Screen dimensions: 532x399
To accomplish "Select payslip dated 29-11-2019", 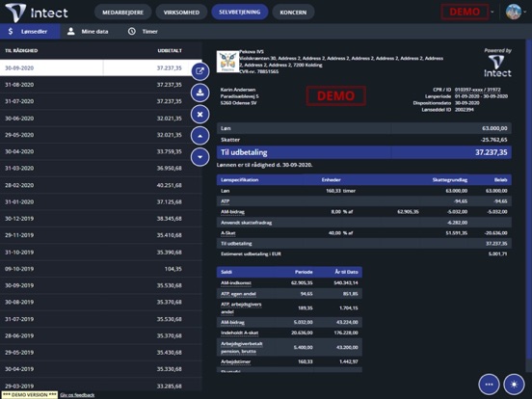I will tap(101, 235).
